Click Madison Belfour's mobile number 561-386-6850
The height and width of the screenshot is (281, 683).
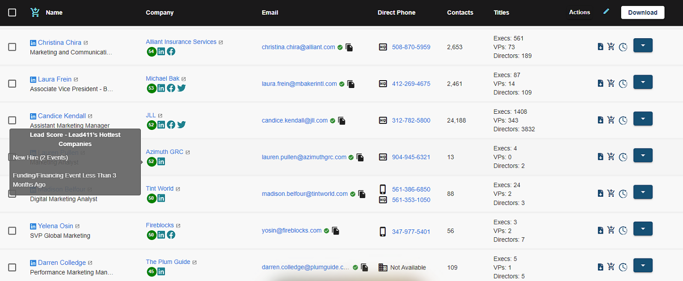pos(411,189)
